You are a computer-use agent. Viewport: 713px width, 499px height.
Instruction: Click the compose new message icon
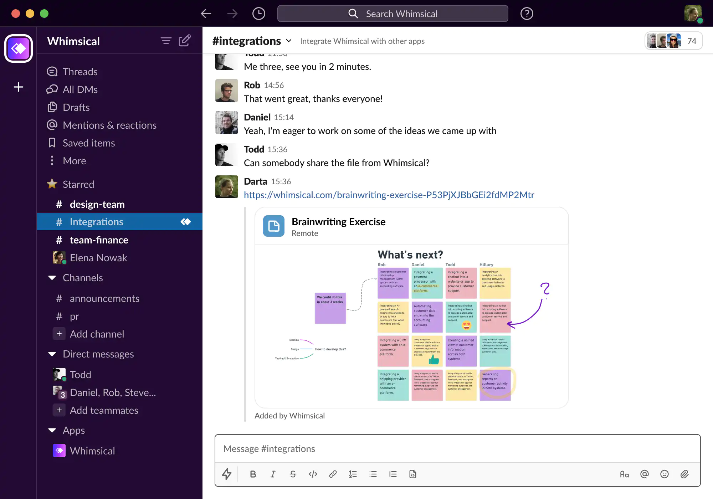[x=185, y=41]
